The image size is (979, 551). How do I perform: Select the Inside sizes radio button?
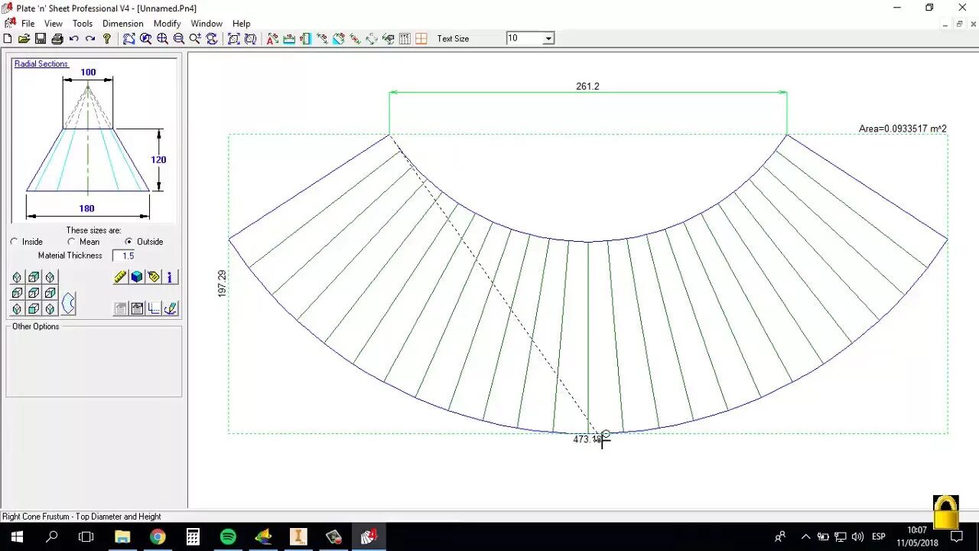tap(14, 241)
